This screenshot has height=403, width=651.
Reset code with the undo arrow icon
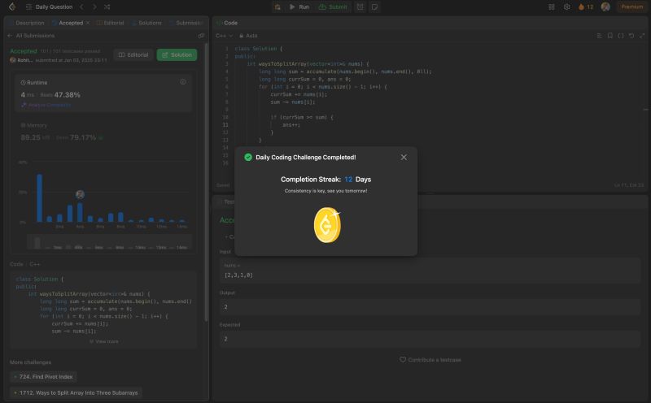631,36
